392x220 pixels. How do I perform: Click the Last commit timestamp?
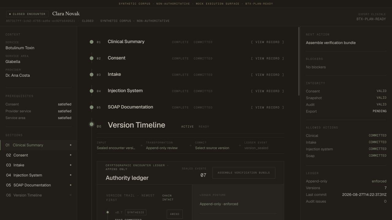coord(364,195)
